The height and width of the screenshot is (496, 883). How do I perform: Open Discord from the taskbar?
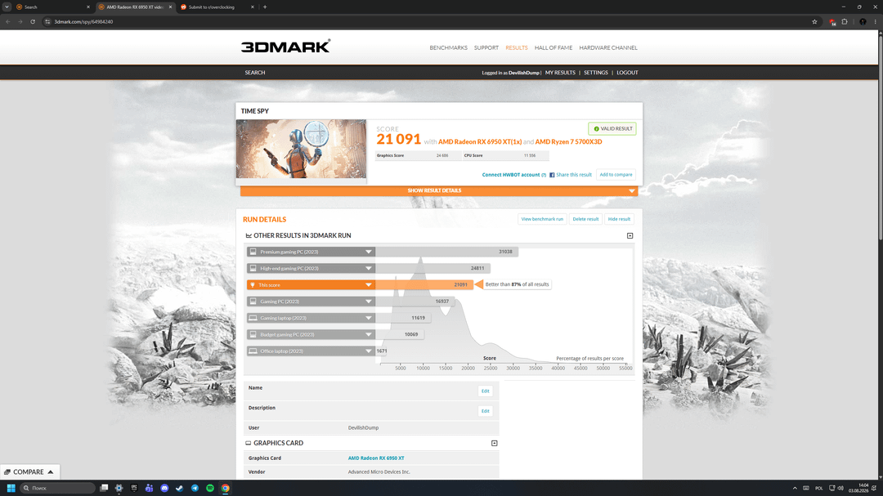(164, 488)
